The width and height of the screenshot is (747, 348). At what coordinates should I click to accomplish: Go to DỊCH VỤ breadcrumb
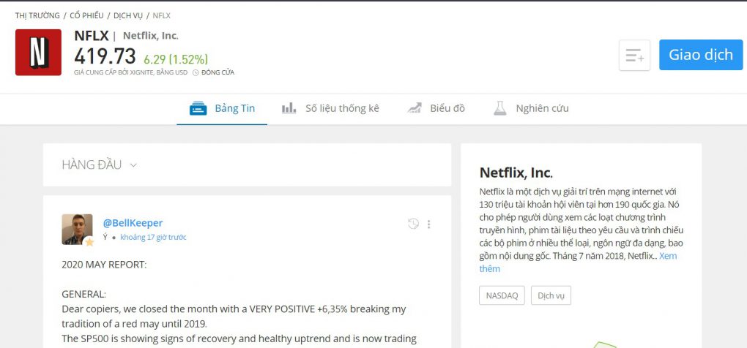pos(128,15)
